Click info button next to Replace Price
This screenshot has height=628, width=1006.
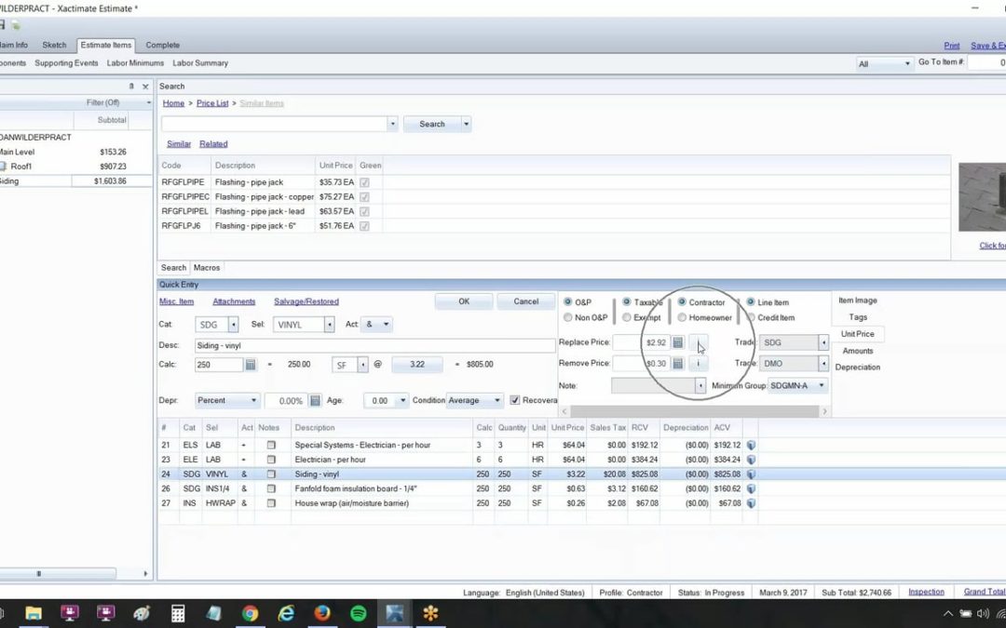click(x=699, y=342)
